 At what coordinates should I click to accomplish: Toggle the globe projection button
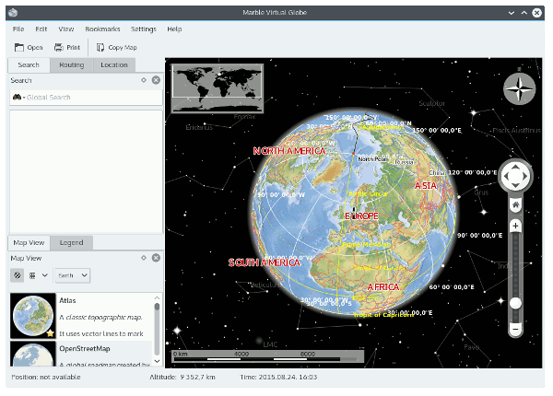17,274
